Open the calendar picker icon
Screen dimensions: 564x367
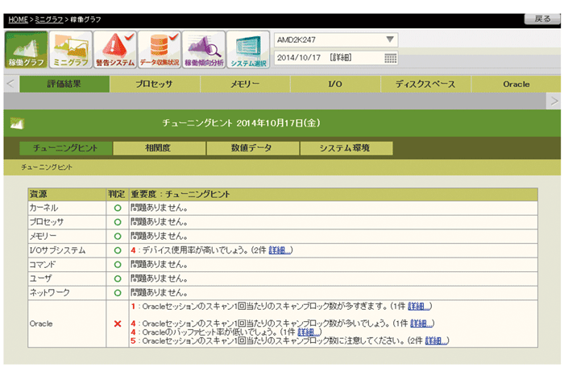(391, 58)
